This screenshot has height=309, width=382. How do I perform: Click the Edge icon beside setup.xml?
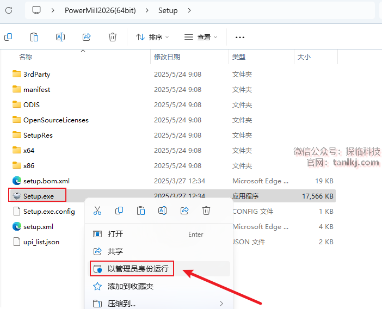[x=16, y=226]
